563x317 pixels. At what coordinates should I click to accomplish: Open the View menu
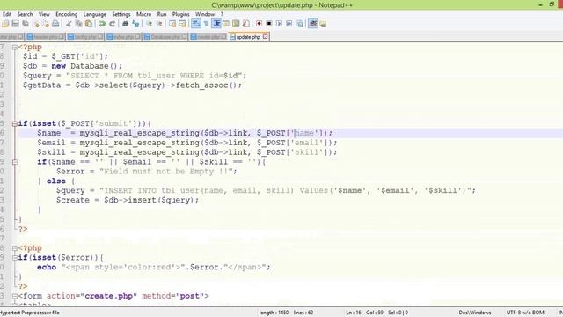(x=44, y=14)
